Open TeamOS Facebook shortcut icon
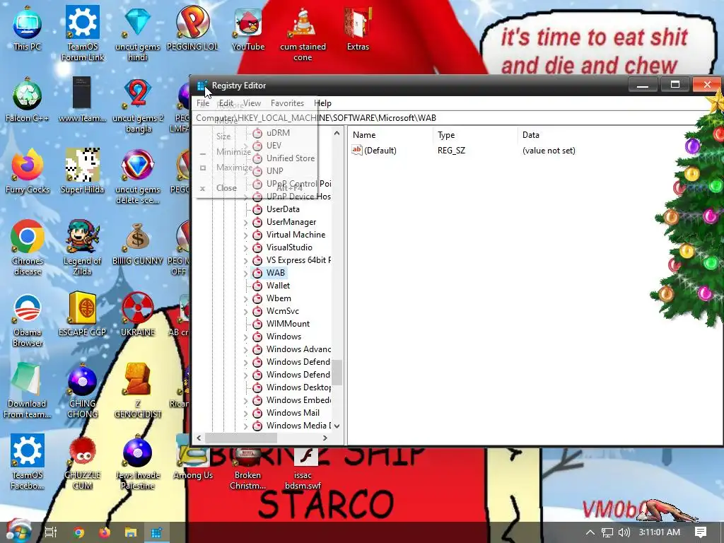Screen dimensions: 724x543 point(28,462)
